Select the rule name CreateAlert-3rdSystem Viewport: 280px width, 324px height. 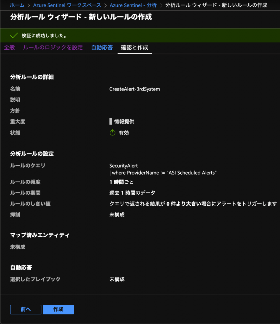tap(134, 89)
